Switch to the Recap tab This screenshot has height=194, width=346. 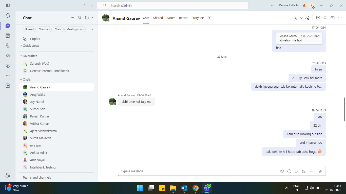[183, 18]
